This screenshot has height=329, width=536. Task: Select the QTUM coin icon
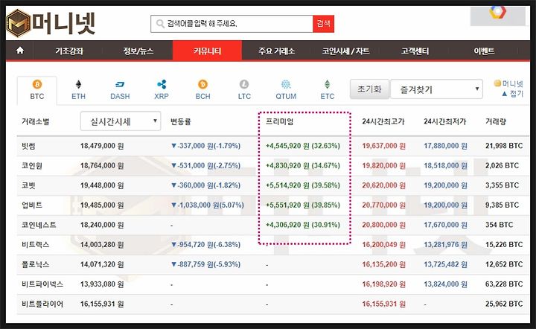[286, 84]
